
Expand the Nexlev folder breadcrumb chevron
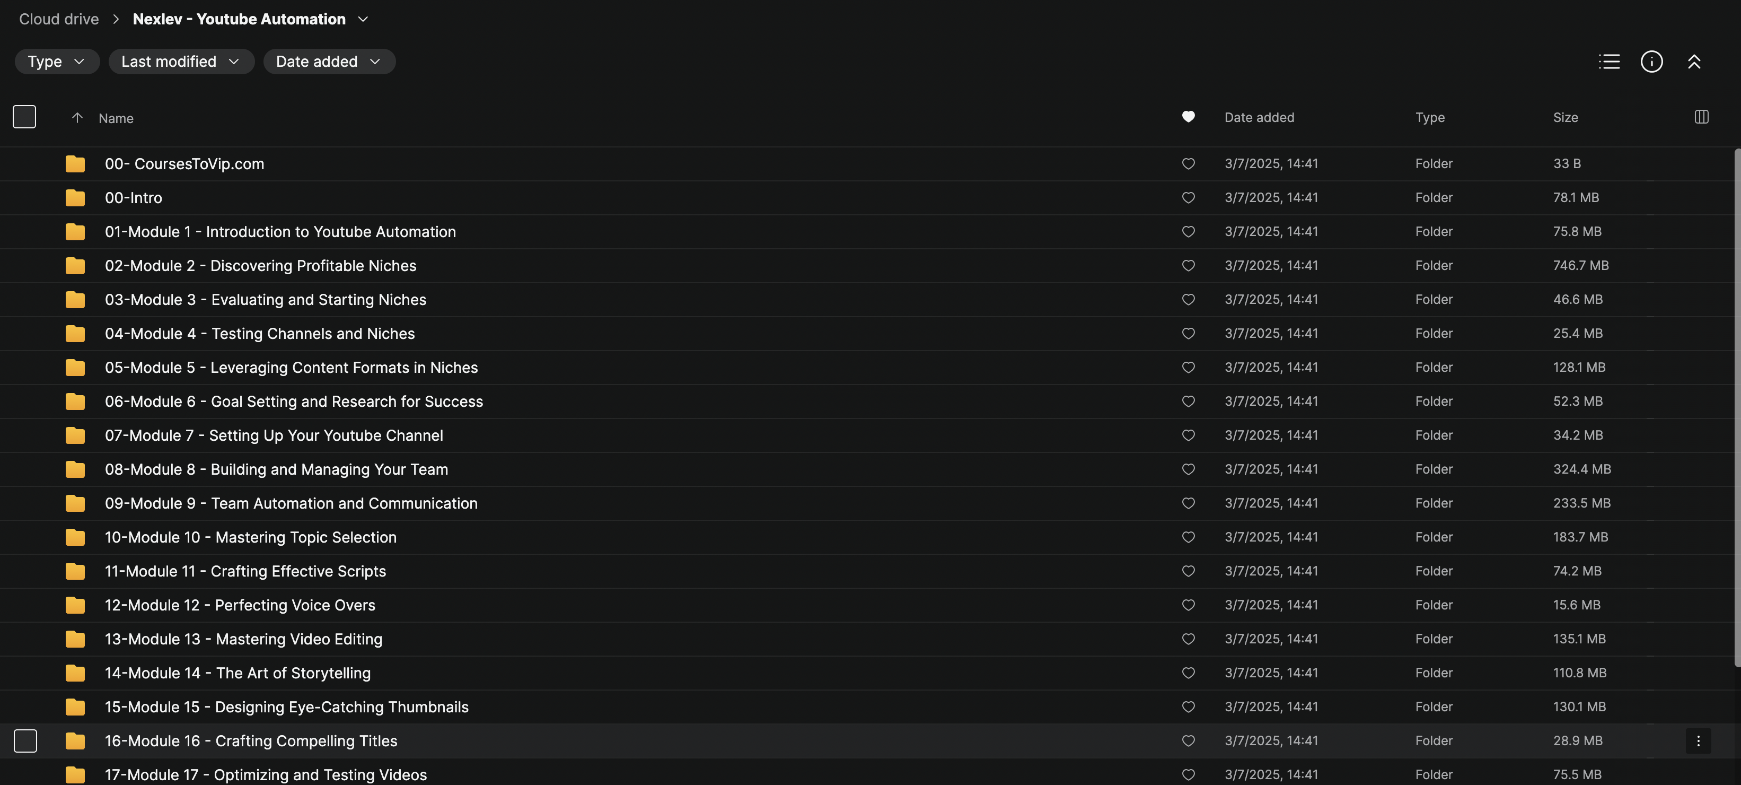(363, 19)
